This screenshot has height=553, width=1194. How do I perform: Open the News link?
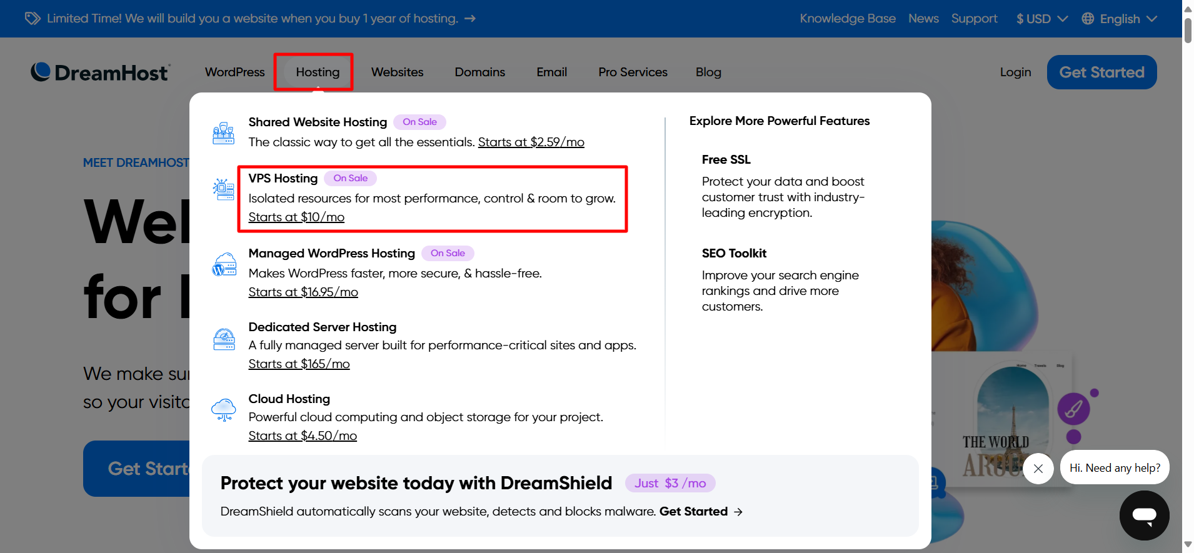[x=923, y=19]
